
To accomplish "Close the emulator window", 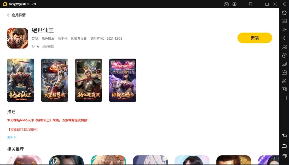I will click(275, 4).
